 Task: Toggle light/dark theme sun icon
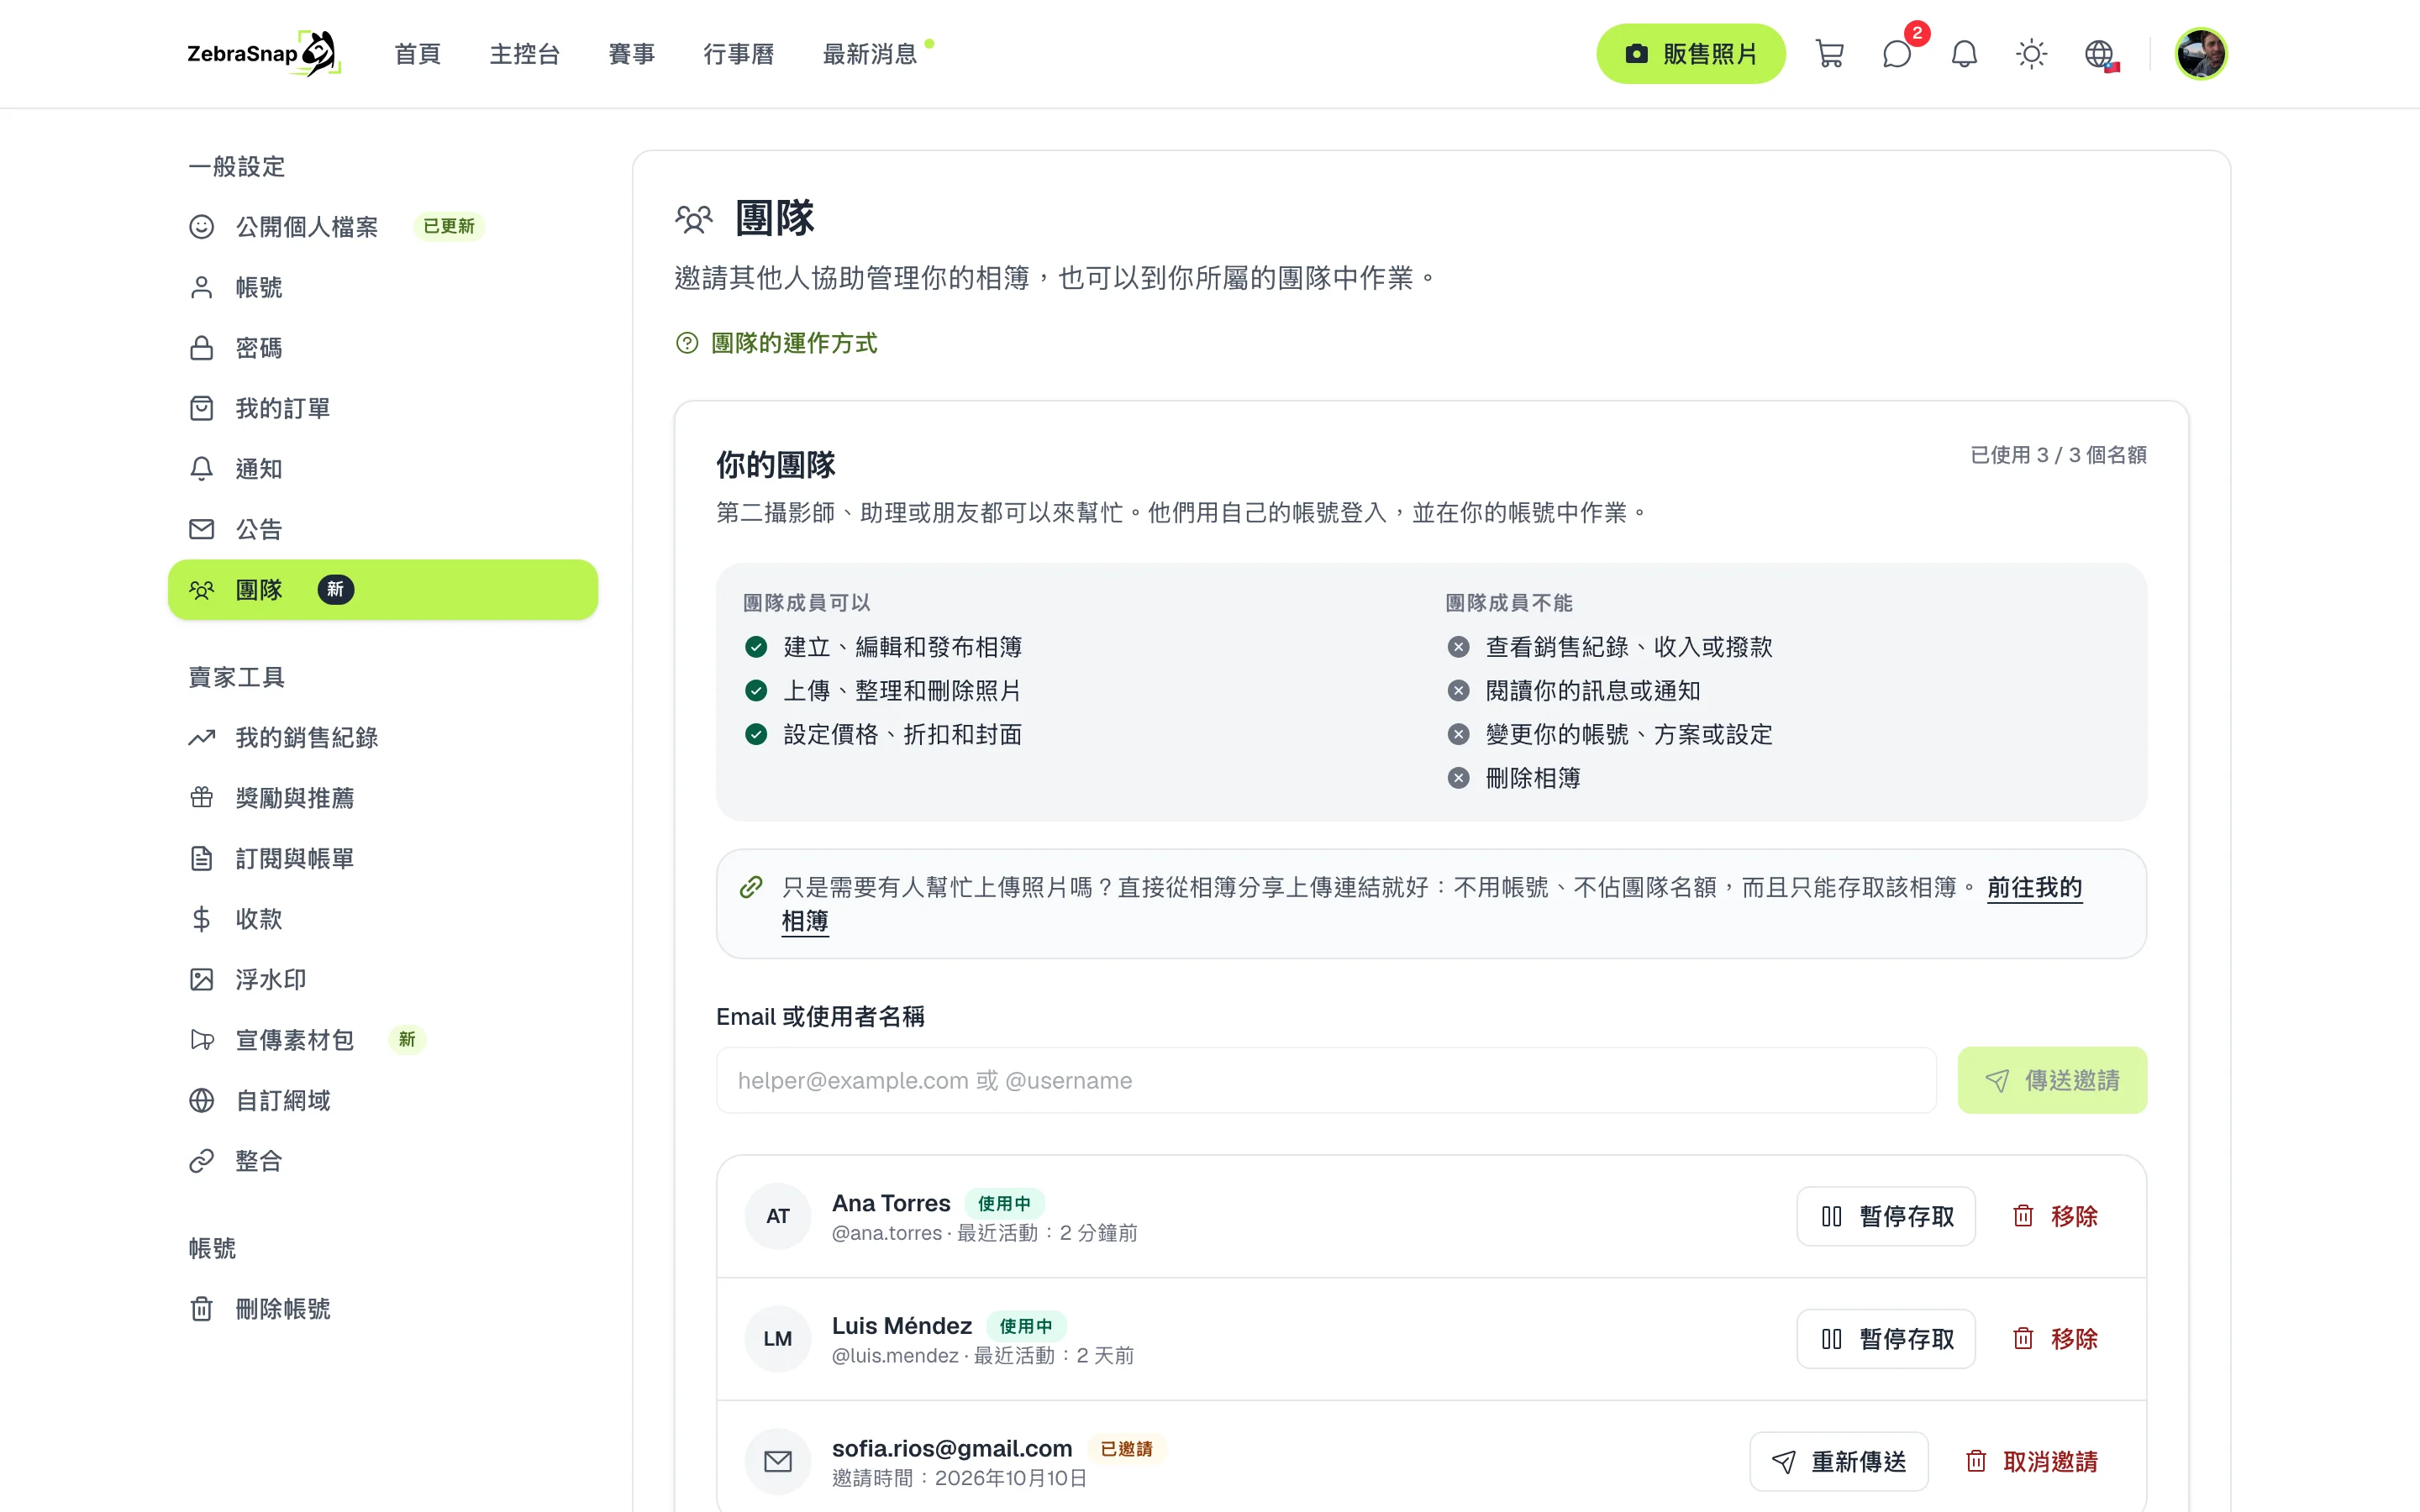(x=2031, y=54)
